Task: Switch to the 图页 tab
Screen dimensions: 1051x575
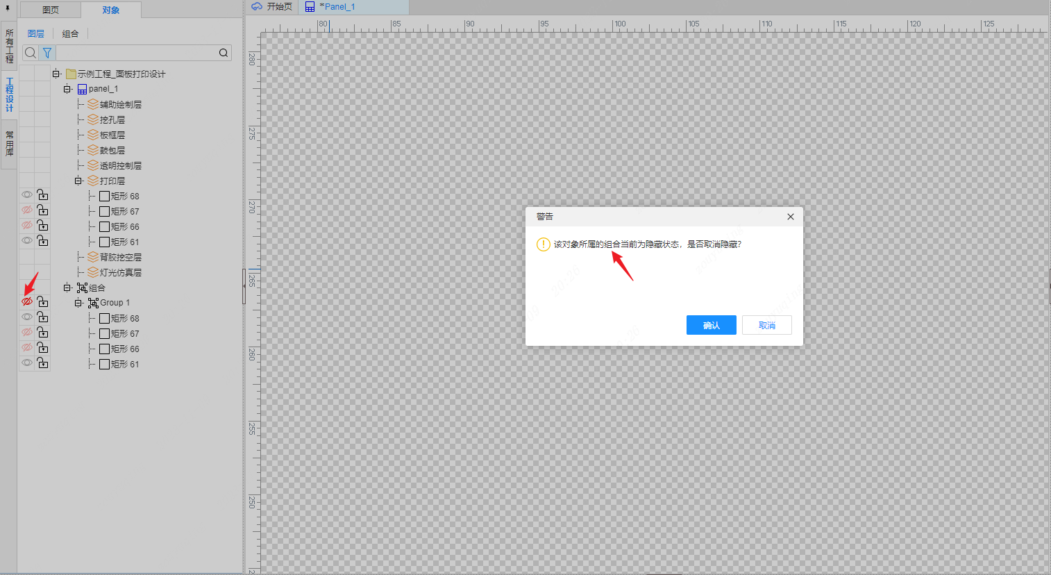Action: pos(51,10)
